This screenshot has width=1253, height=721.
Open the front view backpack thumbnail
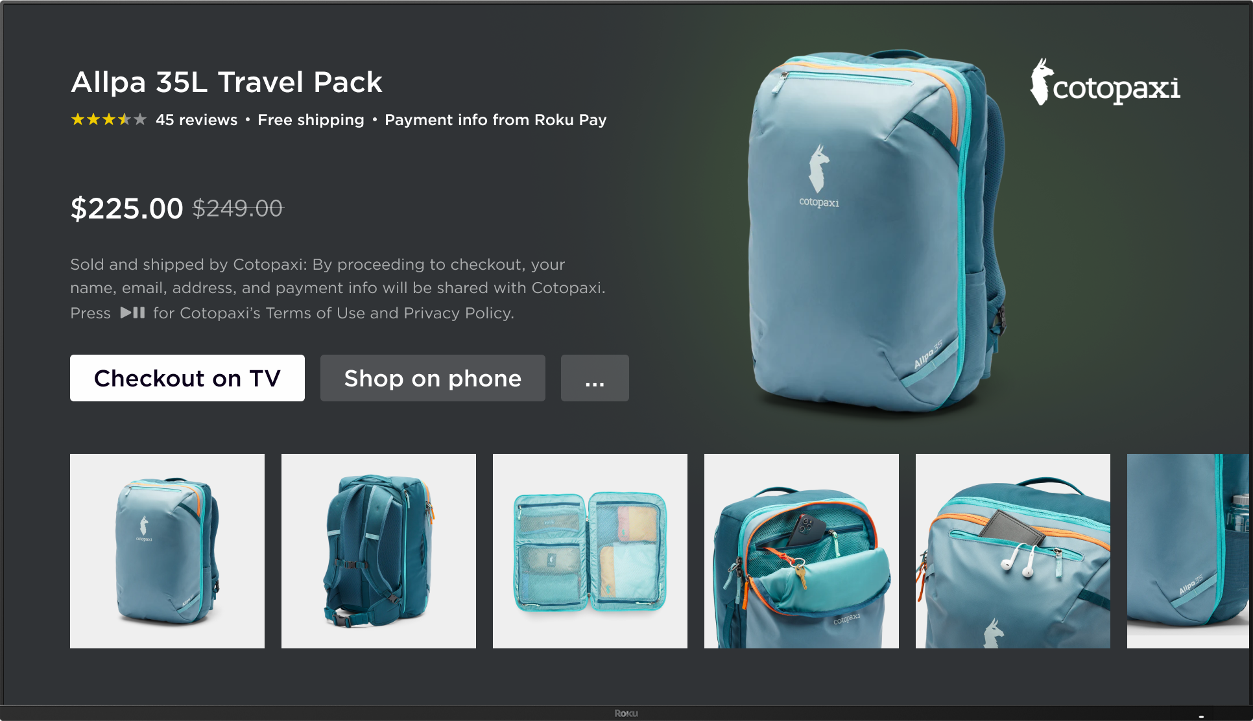tap(167, 551)
